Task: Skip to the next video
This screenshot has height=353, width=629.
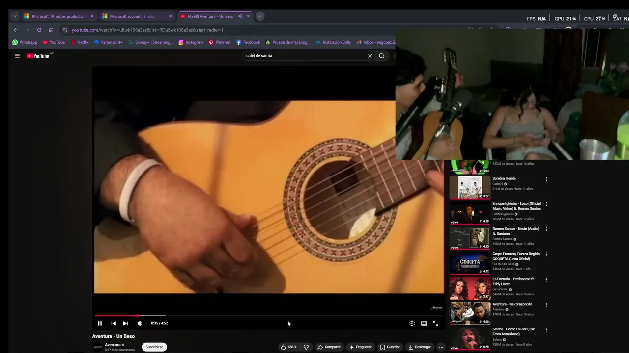Action: [x=125, y=323]
